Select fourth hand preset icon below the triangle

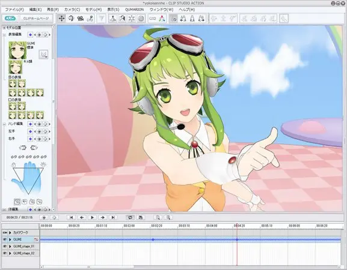[x=40, y=202]
